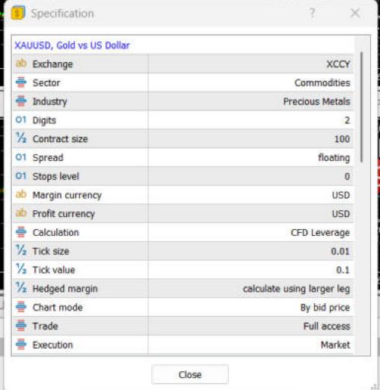Click the Contract size value 100
This screenshot has width=380, height=390.
click(x=342, y=139)
